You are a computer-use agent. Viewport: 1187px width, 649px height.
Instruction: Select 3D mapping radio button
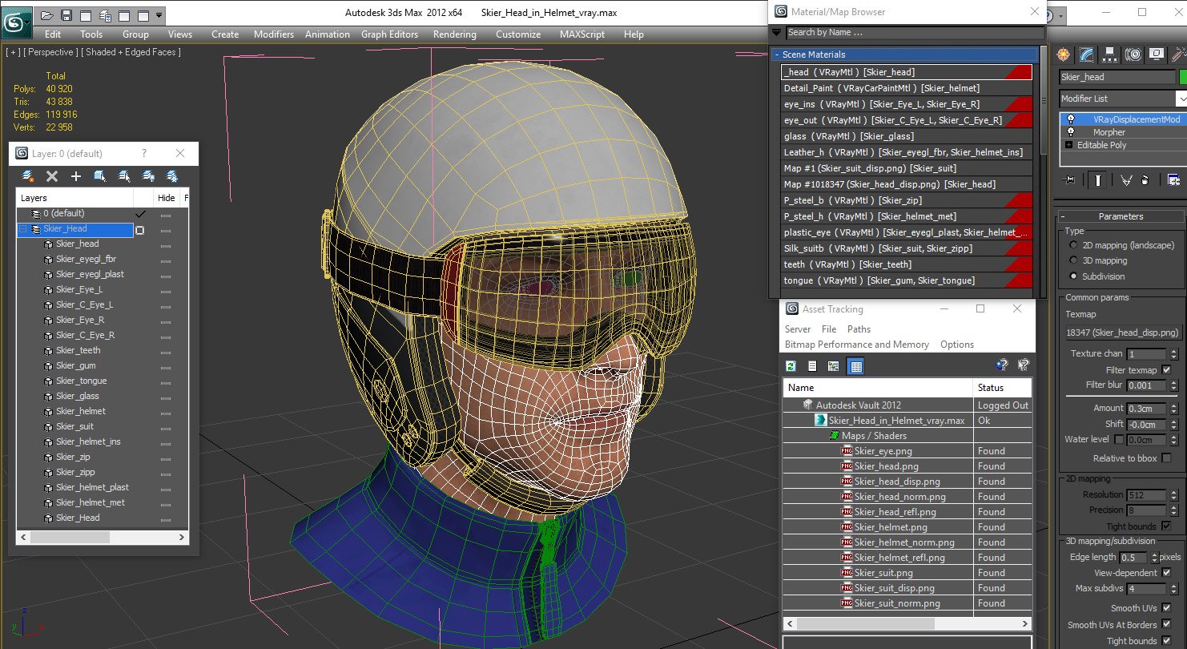click(1073, 260)
